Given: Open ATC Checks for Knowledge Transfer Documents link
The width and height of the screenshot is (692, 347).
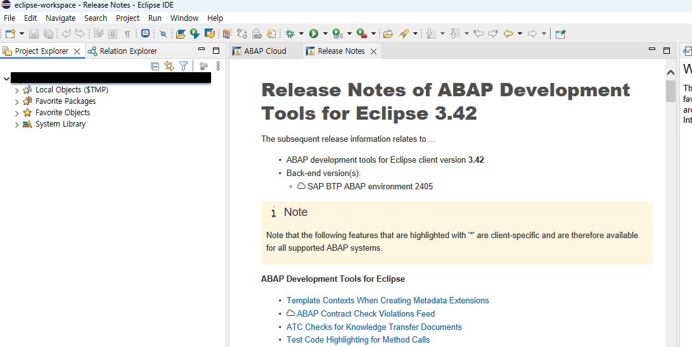Looking at the screenshot, I should tap(374, 327).
